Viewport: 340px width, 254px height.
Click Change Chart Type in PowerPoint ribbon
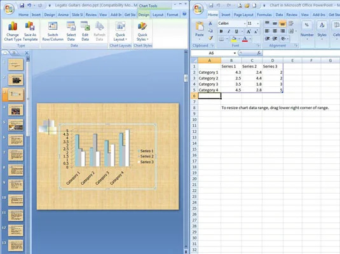pos(13,31)
